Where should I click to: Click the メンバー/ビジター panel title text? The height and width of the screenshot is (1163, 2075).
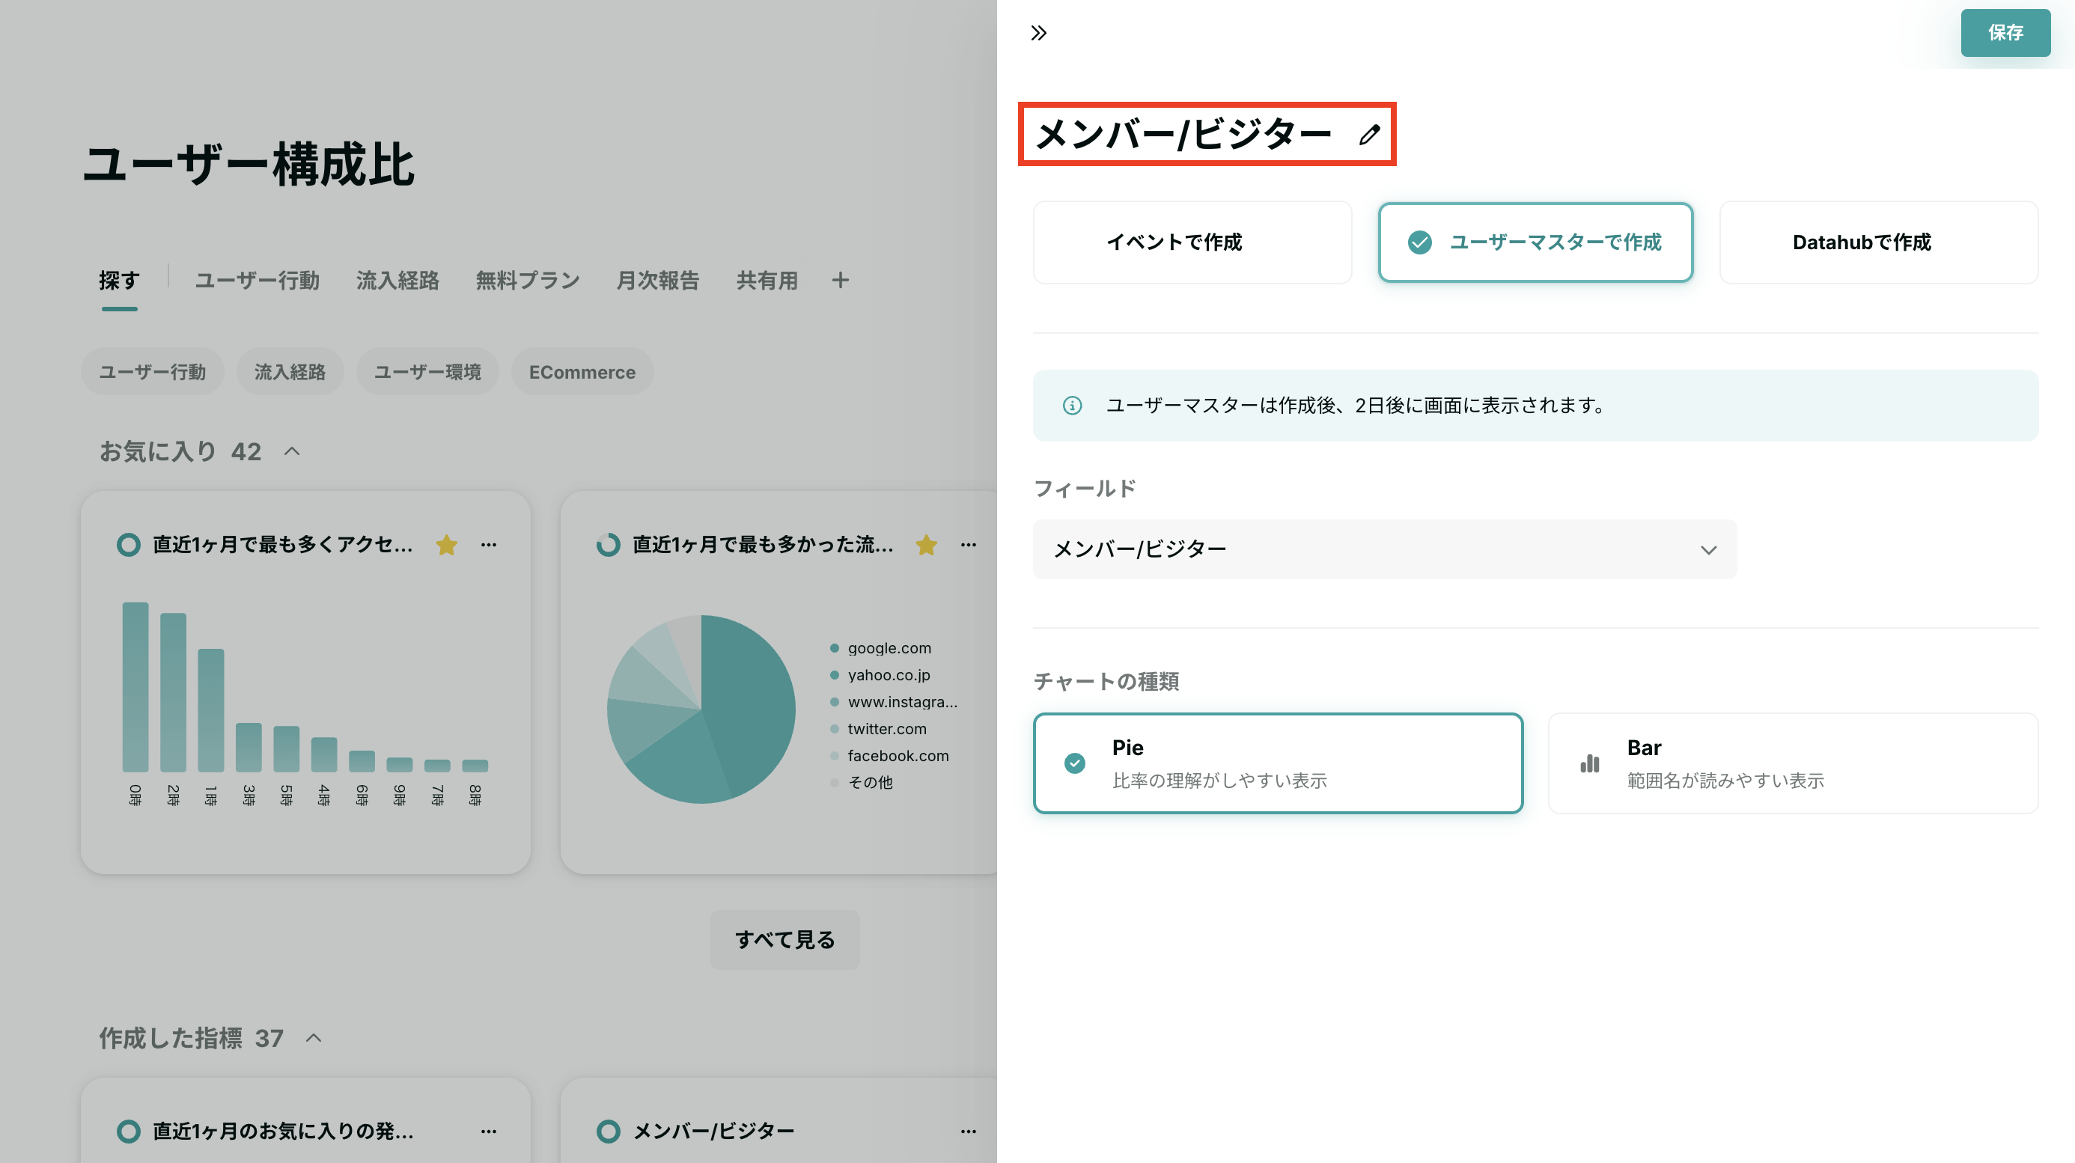point(1183,135)
